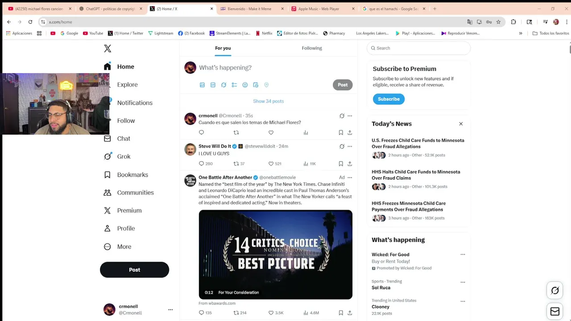The image size is (571, 321).
Task: Open the Netflix bookmark
Action: (x=264, y=33)
